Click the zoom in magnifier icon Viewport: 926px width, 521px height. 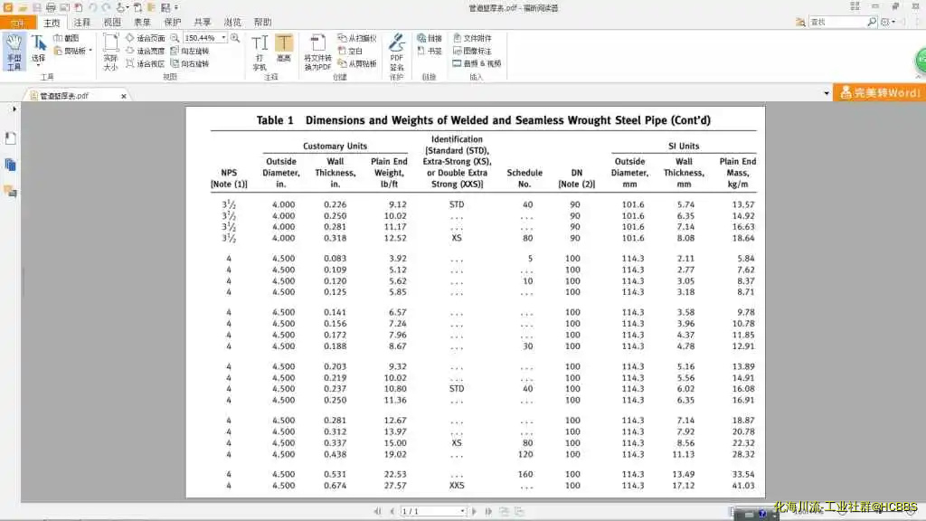(x=235, y=38)
